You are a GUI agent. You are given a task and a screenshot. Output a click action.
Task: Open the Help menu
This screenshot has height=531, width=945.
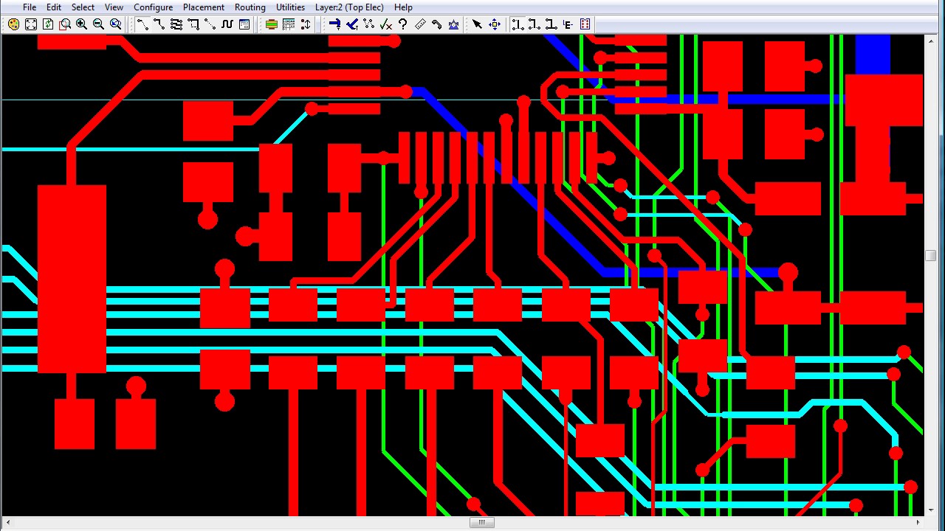tap(403, 7)
